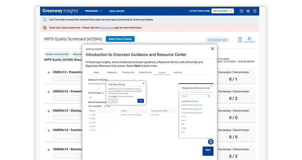Image resolution: width=302 pixels, height=160 pixels.
Task: Open the Current Client Code dropdown
Action: click(x=222, y=11)
